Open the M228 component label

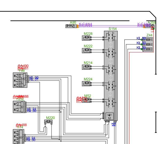tap(88, 34)
